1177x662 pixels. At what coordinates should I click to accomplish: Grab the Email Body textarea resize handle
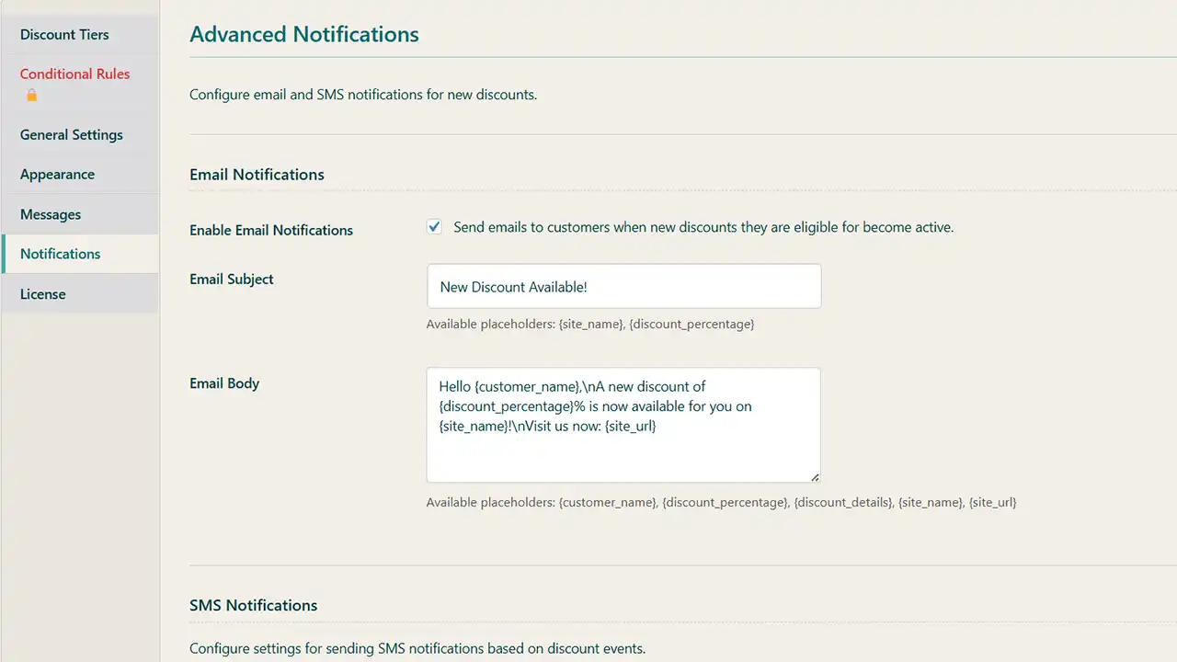tap(815, 476)
